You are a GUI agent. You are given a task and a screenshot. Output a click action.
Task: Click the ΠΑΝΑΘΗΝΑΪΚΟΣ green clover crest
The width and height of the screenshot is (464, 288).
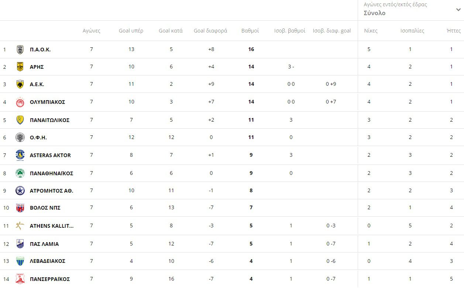(x=20, y=173)
